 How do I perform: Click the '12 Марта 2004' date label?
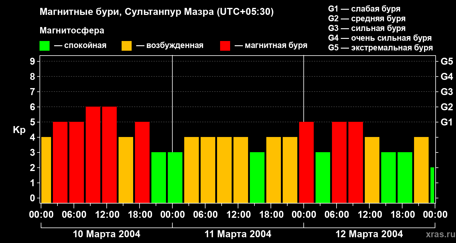[369, 234]
